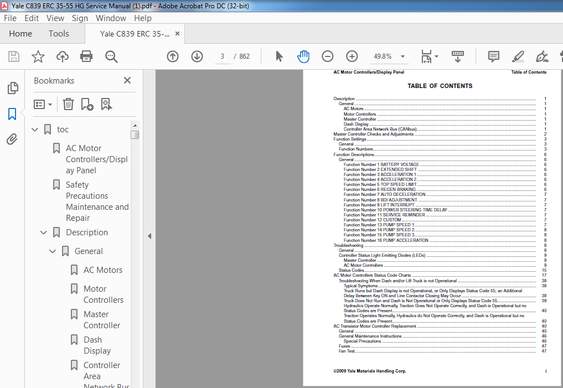This screenshot has height=388, width=563.
Task: Upload file to cloud icon
Action: 63,56
